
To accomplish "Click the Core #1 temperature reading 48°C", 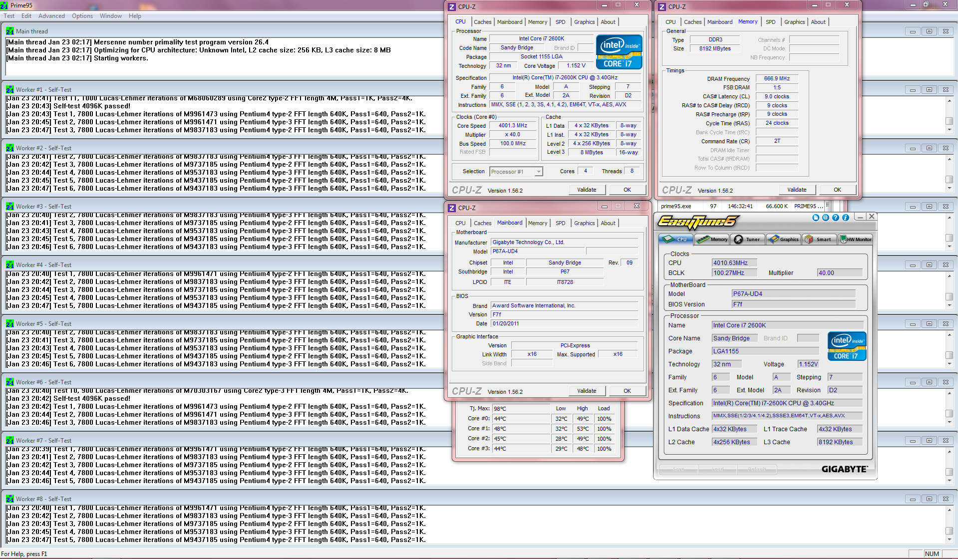I will click(521, 429).
